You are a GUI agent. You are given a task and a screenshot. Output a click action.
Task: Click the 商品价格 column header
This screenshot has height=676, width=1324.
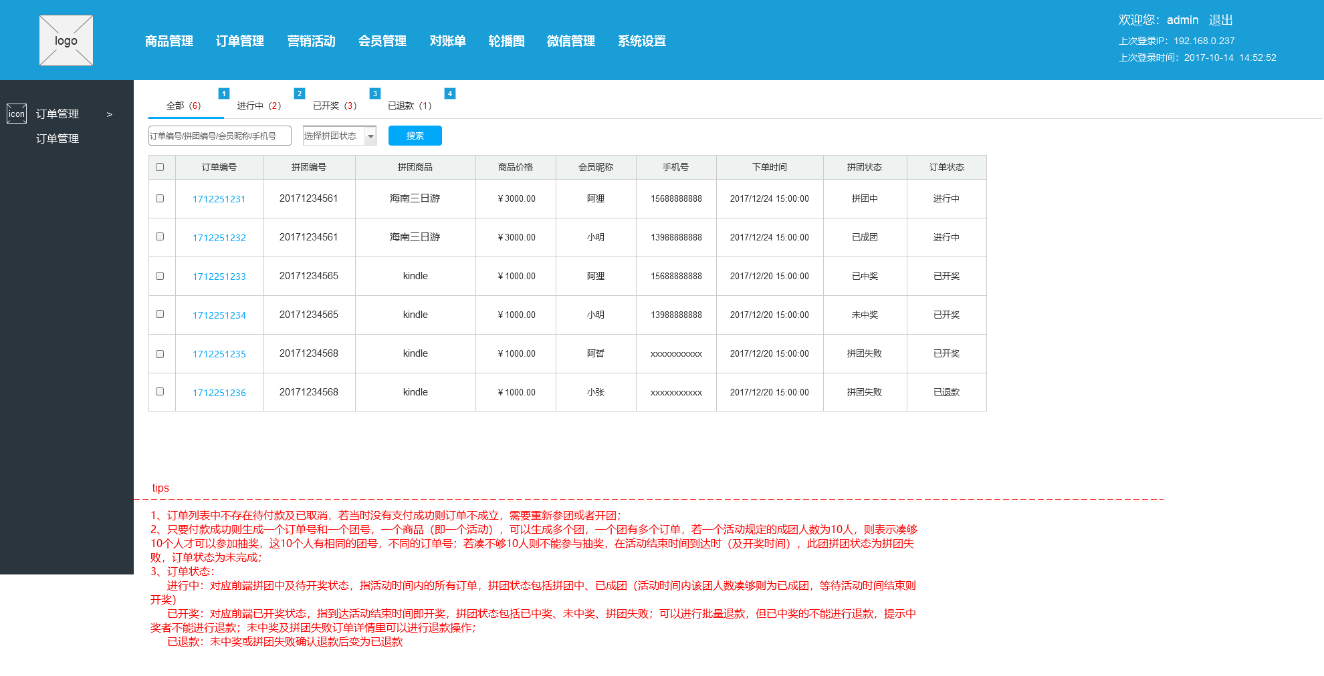point(516,167)
